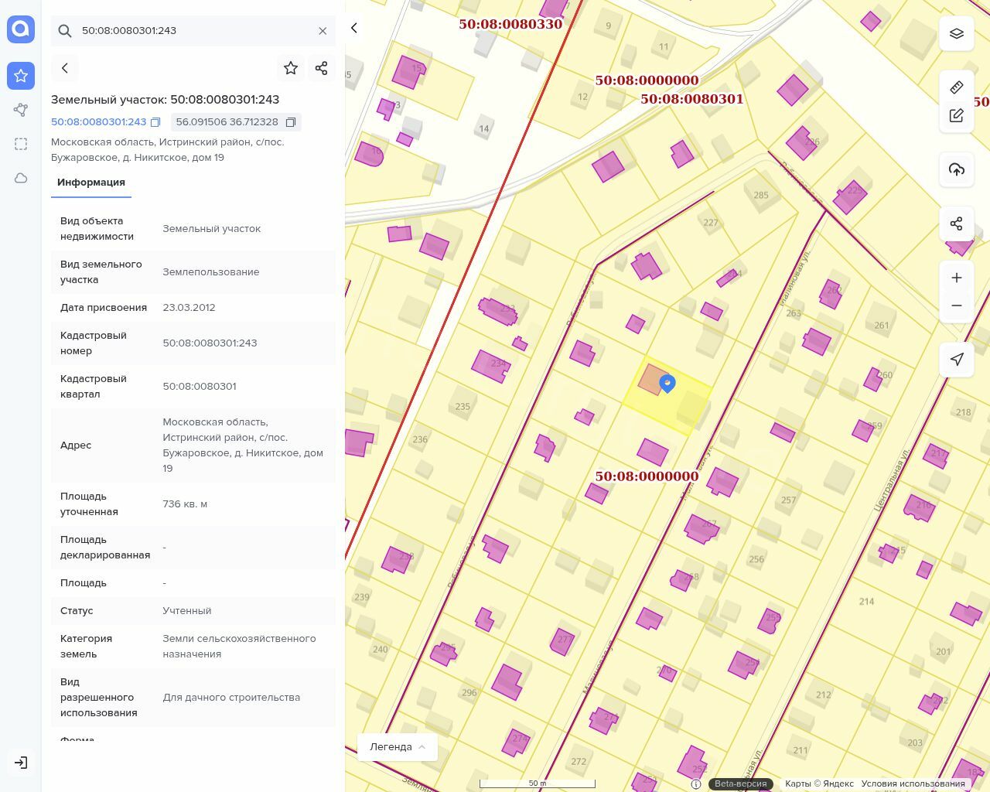This screenshot has width=990, height=792.
Task: Click the app logo icon in the sidebar
Action: [21, 29]
